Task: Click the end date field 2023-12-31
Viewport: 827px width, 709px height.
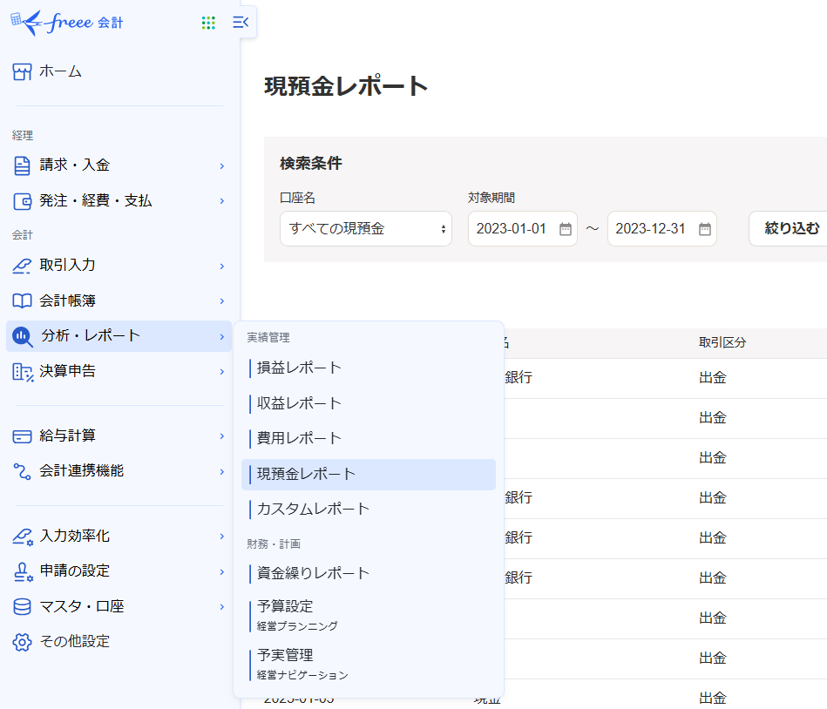Action: click(650, 229)
